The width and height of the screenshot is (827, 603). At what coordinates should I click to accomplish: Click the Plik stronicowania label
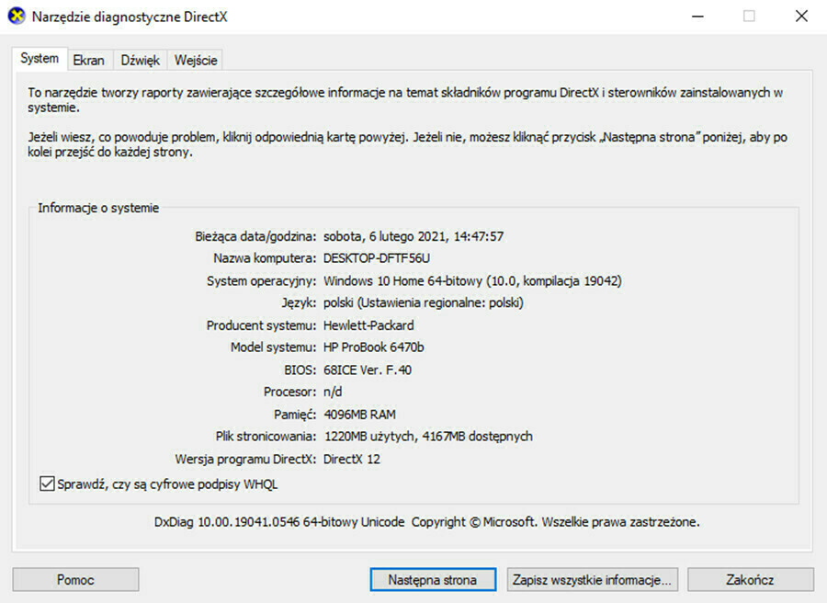266,437
